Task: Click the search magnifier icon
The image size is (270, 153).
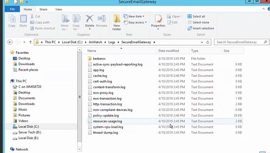Action: (x=265, y=42)
